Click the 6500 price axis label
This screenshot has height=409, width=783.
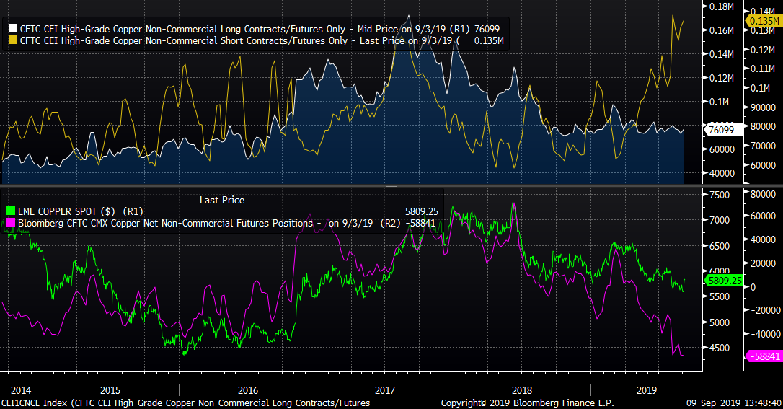(x=720, y=246)
